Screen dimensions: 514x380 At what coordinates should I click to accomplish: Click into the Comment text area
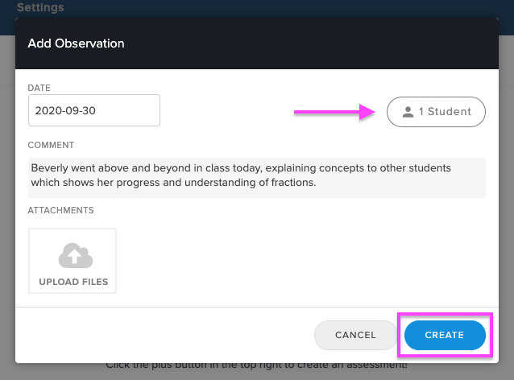click(x=257, y=178)
